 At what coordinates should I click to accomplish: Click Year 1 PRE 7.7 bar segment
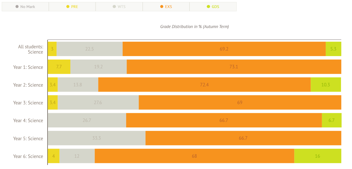click(59, 67)
